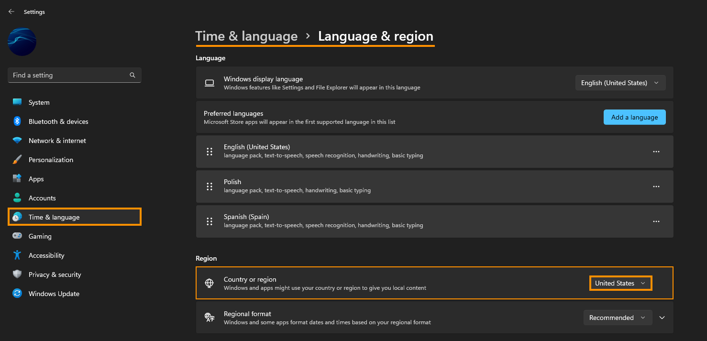The height and width of the screenshot is (341, 707).
Task: Click the Regional format label
Action: click(x=247, y=314)
